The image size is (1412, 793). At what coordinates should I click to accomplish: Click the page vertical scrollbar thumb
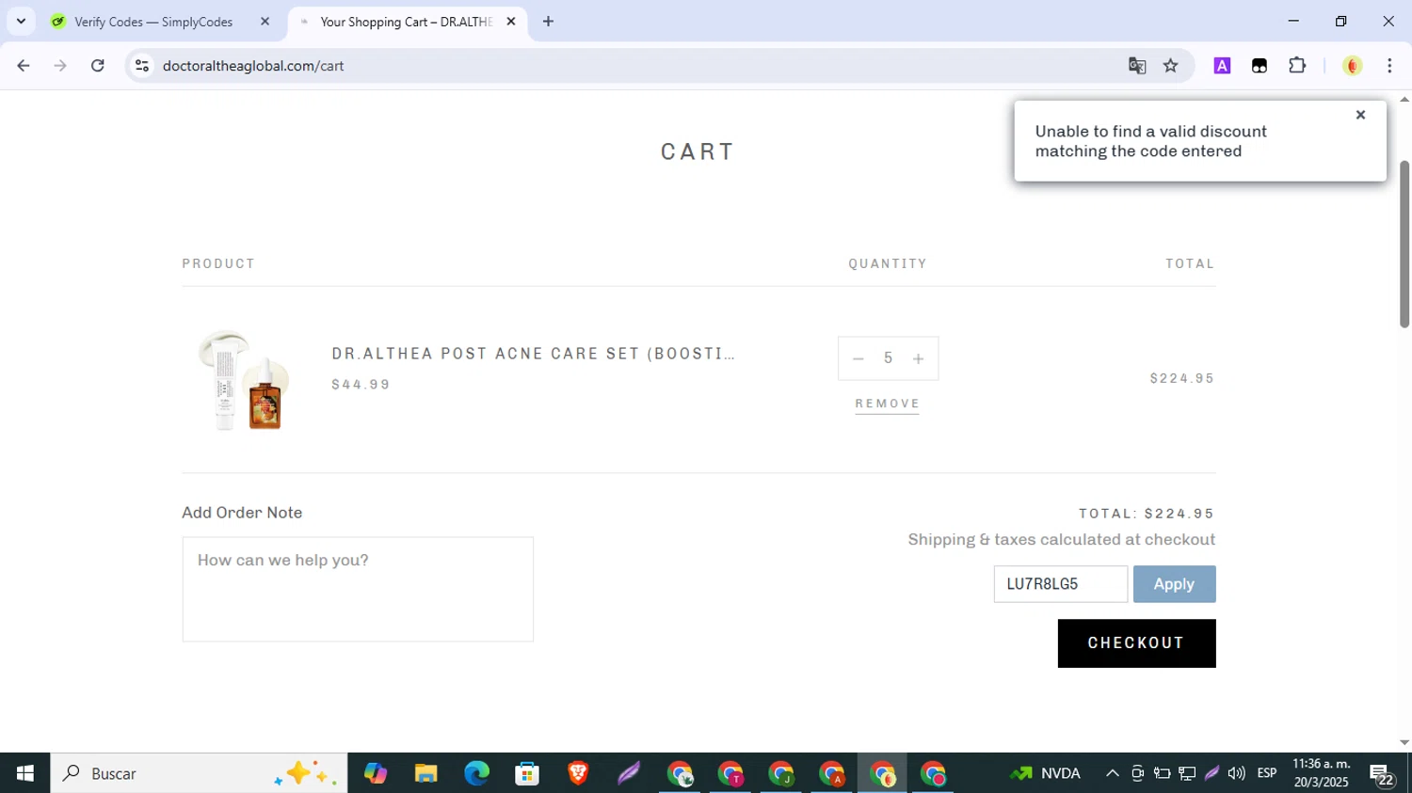tap(1404, 245)
